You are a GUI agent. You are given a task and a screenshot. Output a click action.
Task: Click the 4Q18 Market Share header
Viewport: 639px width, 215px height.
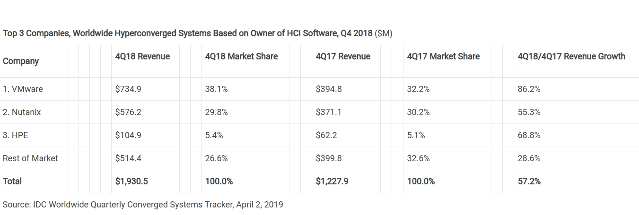241,57
